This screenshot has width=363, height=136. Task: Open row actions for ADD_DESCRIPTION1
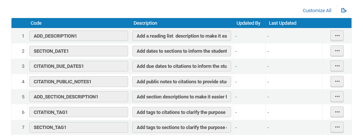click(x=337, y=36)
